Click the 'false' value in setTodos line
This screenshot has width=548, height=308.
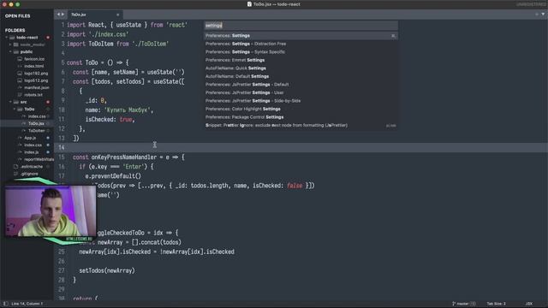tap(295, 186)
